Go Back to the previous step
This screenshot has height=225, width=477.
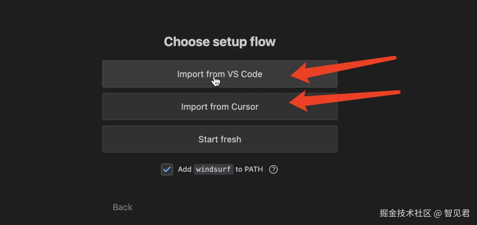point(122,207)
